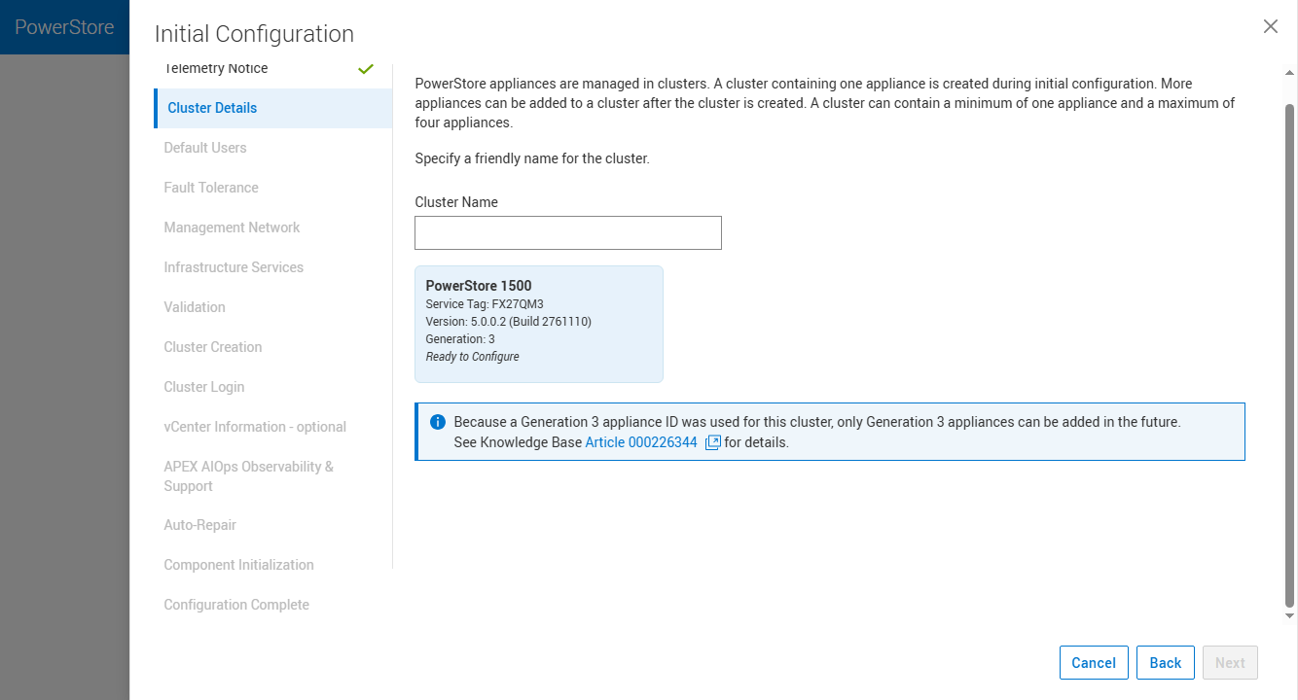Click the 'Service Tag: FX27QM3' text
The height and width of the screenshot is (700, 1298).
(x=485, y=304)
